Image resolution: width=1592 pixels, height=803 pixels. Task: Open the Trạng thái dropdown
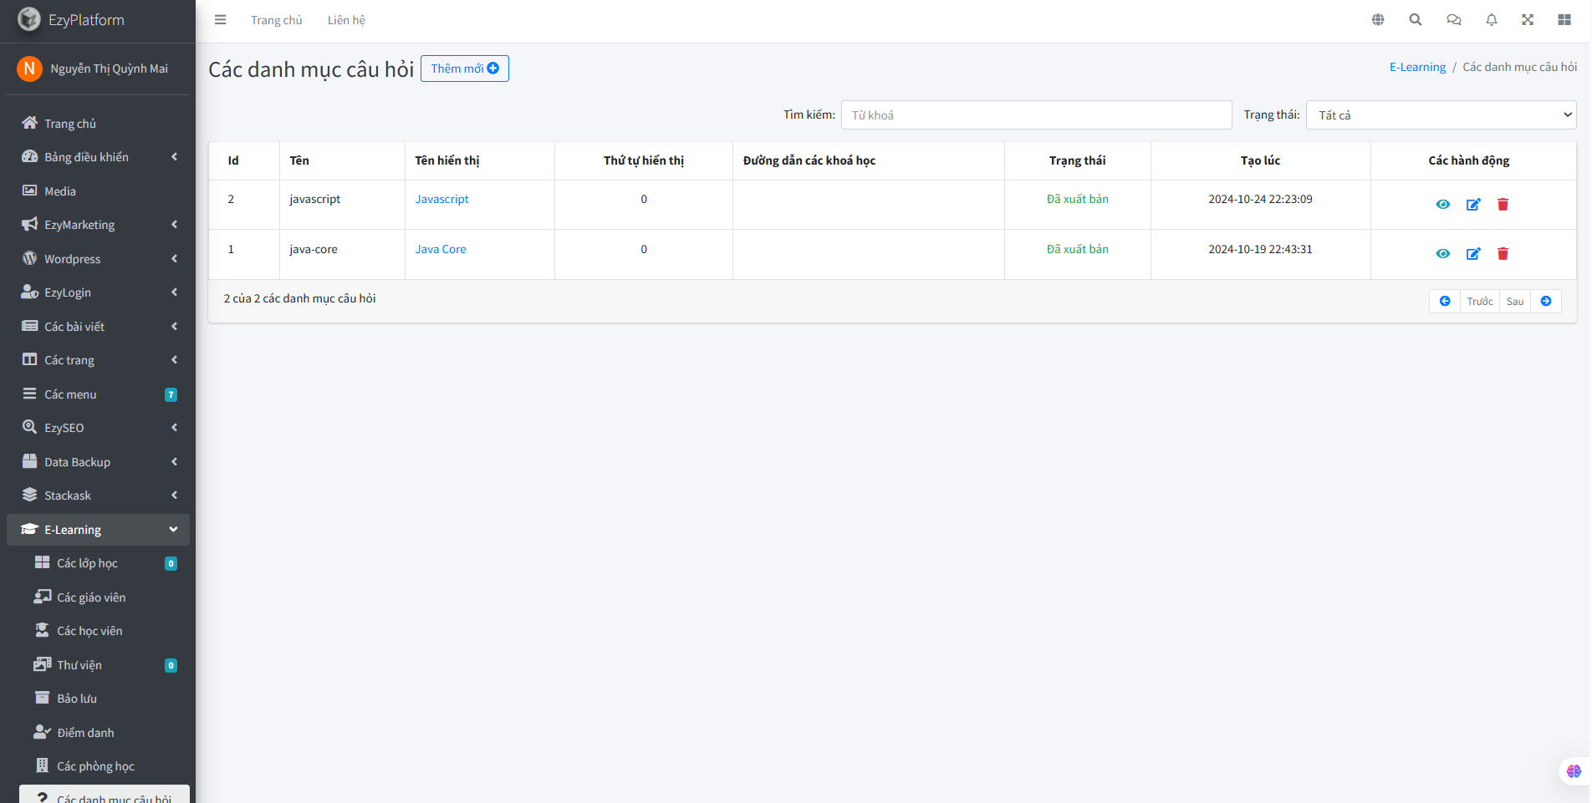click(1441, 115)
